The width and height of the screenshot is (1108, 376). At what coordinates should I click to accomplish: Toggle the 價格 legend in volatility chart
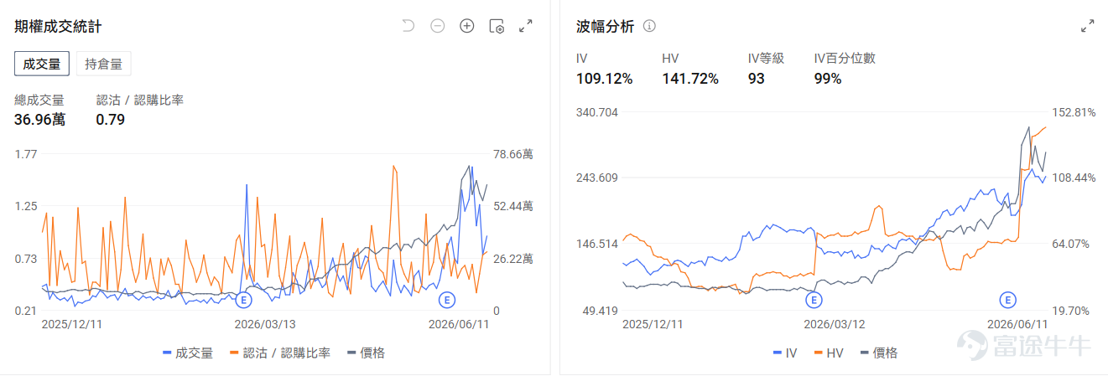[878, 353]
